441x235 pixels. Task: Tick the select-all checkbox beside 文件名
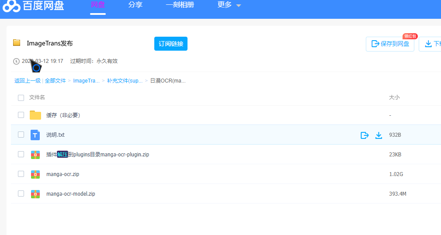(21, 98)
